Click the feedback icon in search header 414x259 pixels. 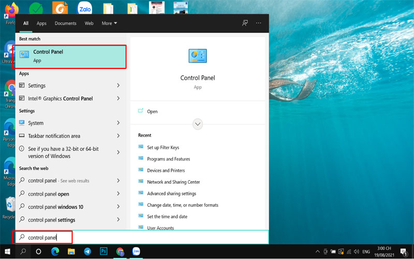click(245, 23)
